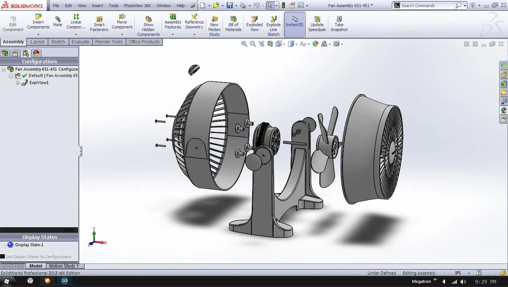Viewport: 508px width, 287px height.
Task: Click Edit Appearance color ball icon
Action: point(315,44)
